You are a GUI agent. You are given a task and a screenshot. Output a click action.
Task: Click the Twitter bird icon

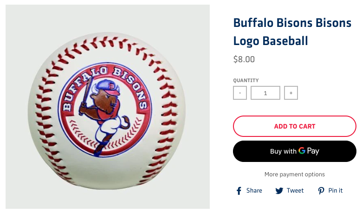click(x=279, y=191)
